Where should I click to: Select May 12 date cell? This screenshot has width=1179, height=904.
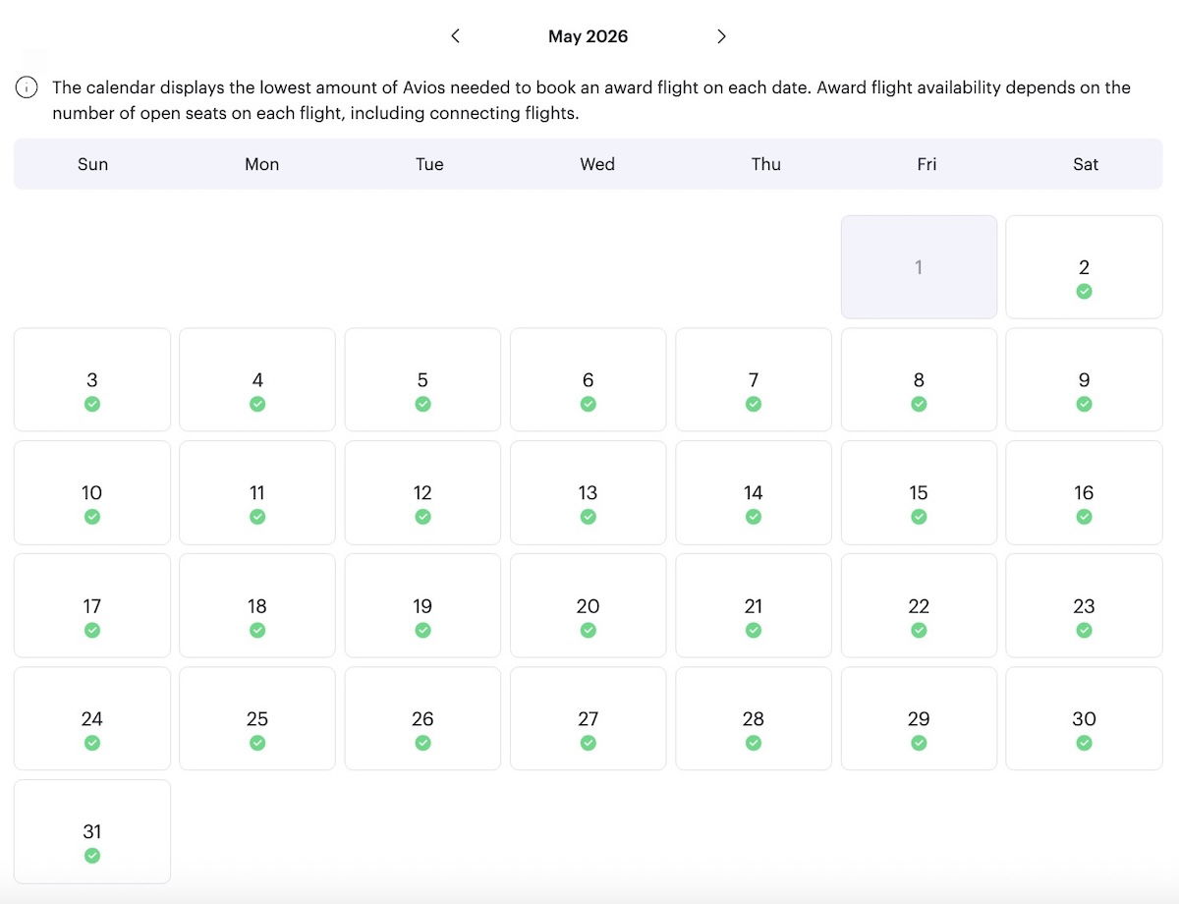(422, 492)
